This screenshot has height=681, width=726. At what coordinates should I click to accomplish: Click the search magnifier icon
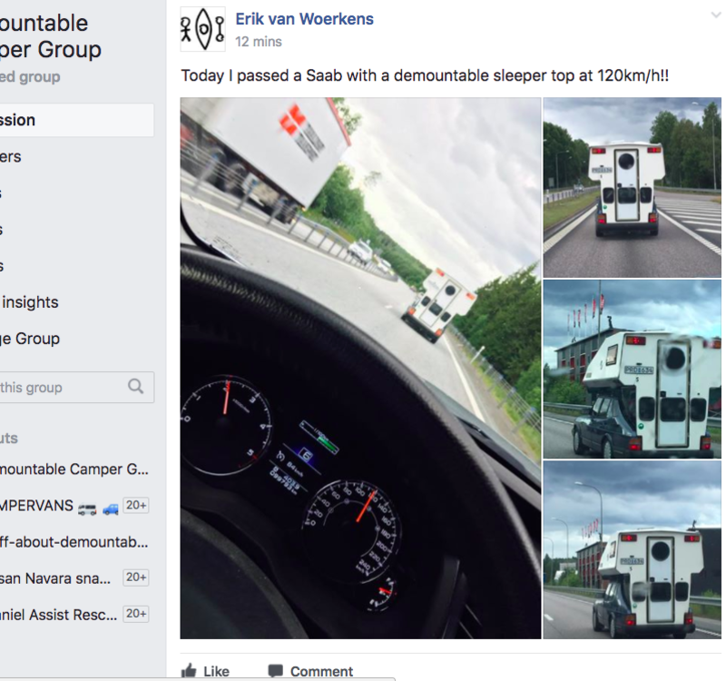135,387
